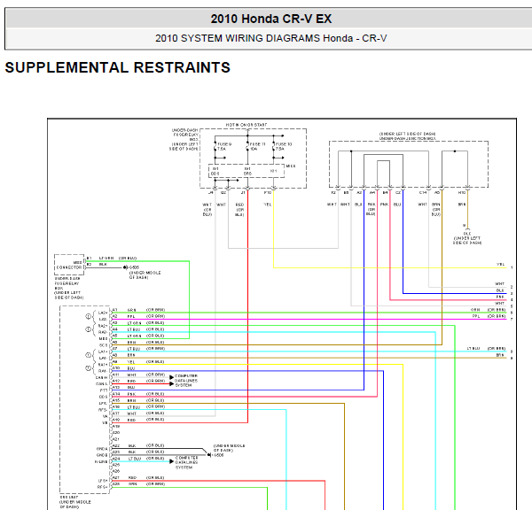
Task: Select the '2010 SYSTEM WIRING DIAGRAMS Honda - CR-V' subtitle
Action: [271, 38]
